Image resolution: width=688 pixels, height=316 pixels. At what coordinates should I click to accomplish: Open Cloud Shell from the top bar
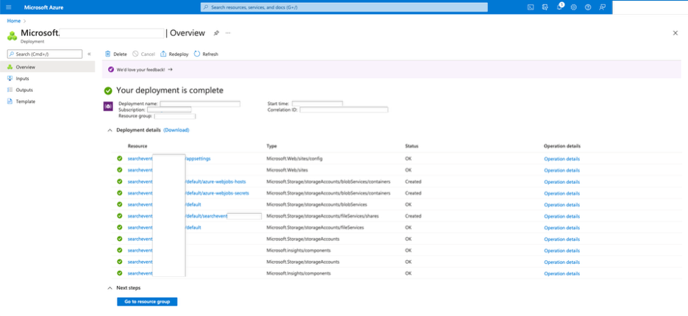[x=531, y=7]
